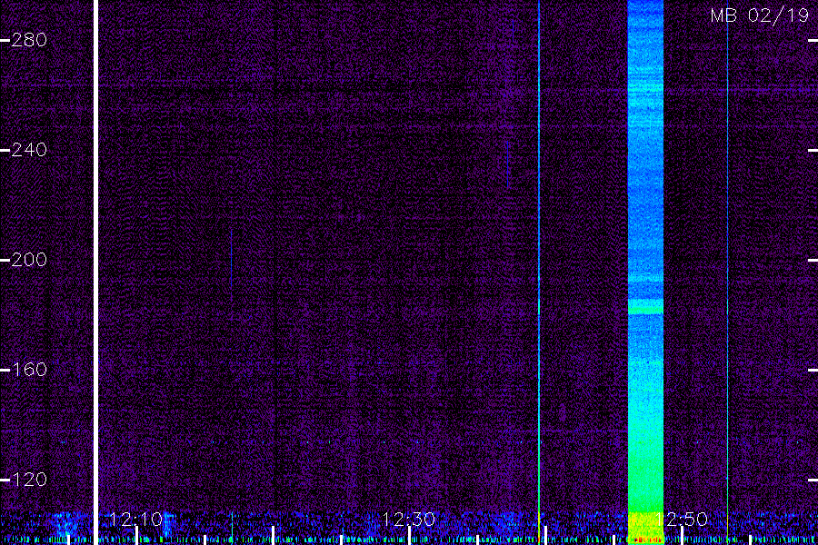The image size is (818, 545).
Task: Click the wide blue-green broadband burst column
Action: (x=645, y=272)
